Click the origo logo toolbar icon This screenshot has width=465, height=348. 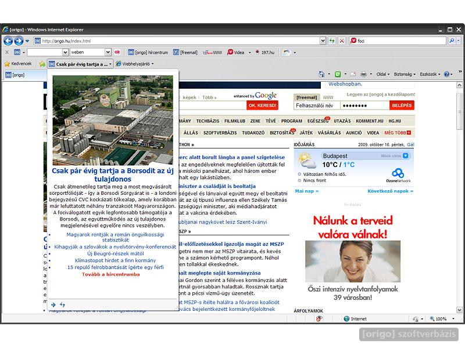17,52
